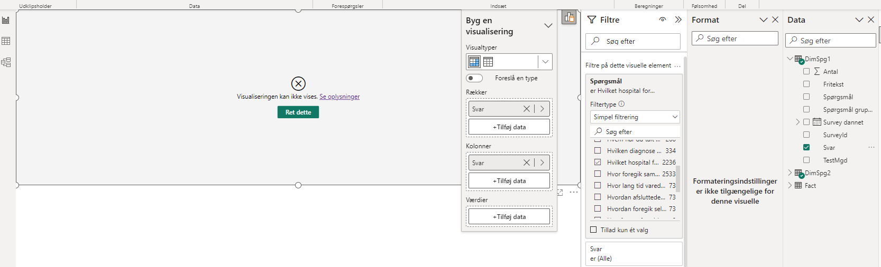
Task: Open the Simpel filtrering filter type dropdown
Action: point(635,117)
